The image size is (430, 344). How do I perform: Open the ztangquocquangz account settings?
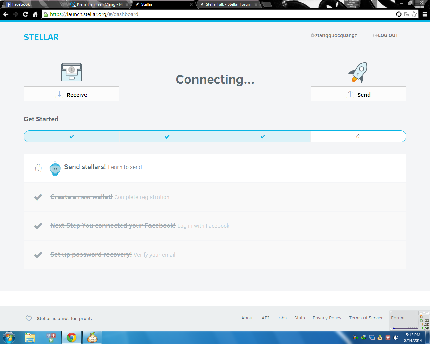click(336, 35)
